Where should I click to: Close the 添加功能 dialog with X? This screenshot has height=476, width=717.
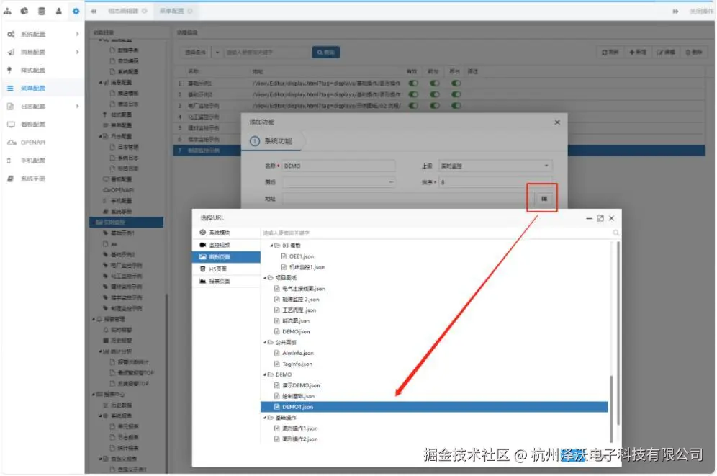(557, 122)
